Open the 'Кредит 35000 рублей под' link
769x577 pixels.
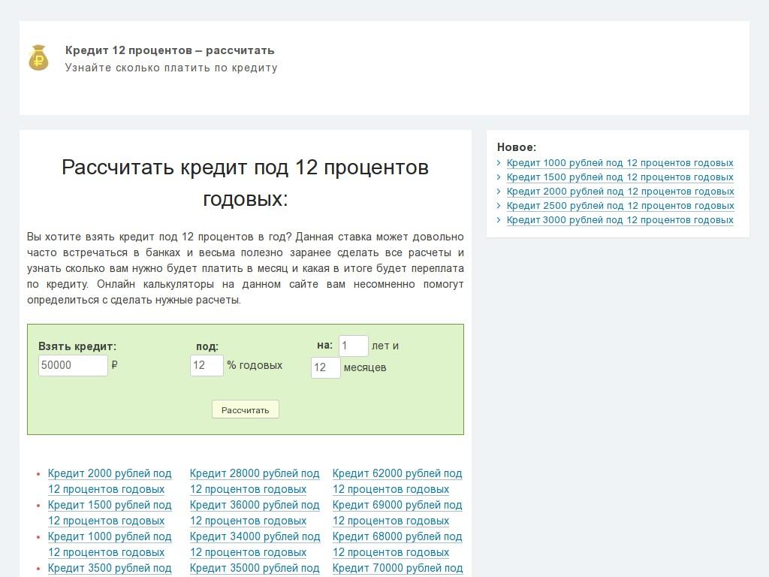click(x=255, y=568)
